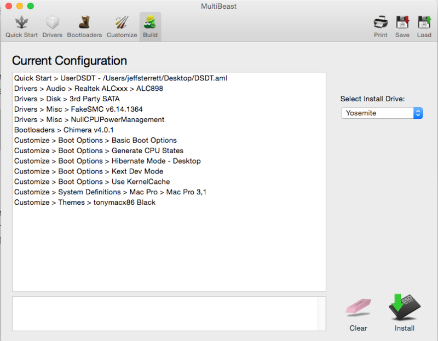438x341 pixels.
Task: Load a saved configuration
Action: pyautogui.click(x=424, y=27)
